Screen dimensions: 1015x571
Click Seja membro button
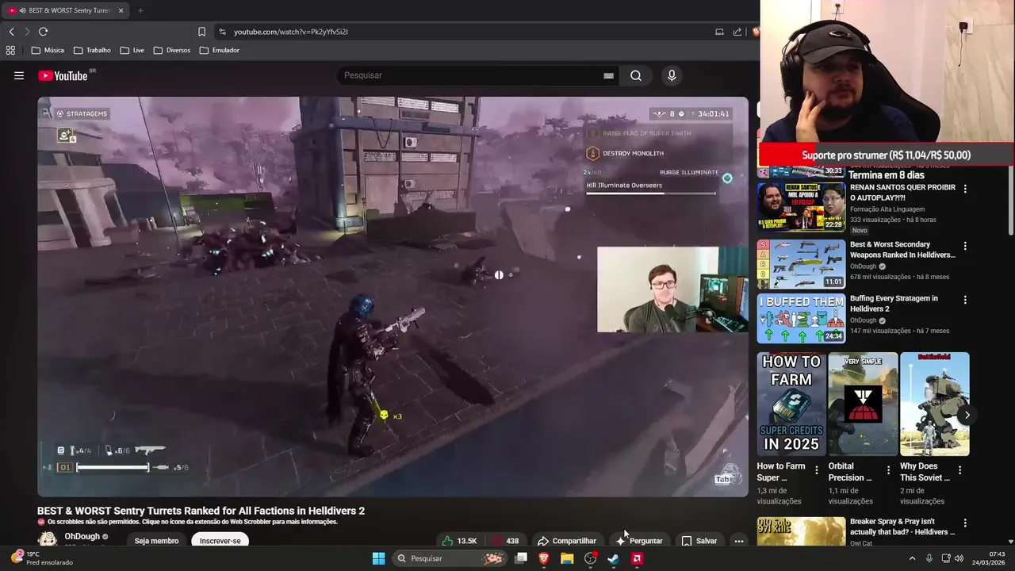[x=156, y=541]
